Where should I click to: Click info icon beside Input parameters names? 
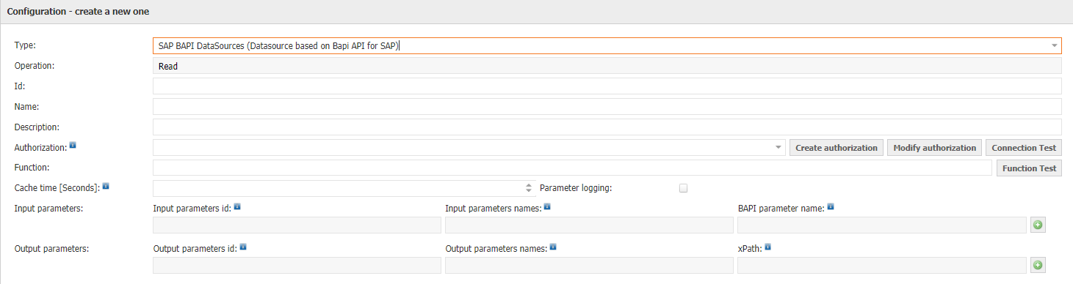(547, 206)
